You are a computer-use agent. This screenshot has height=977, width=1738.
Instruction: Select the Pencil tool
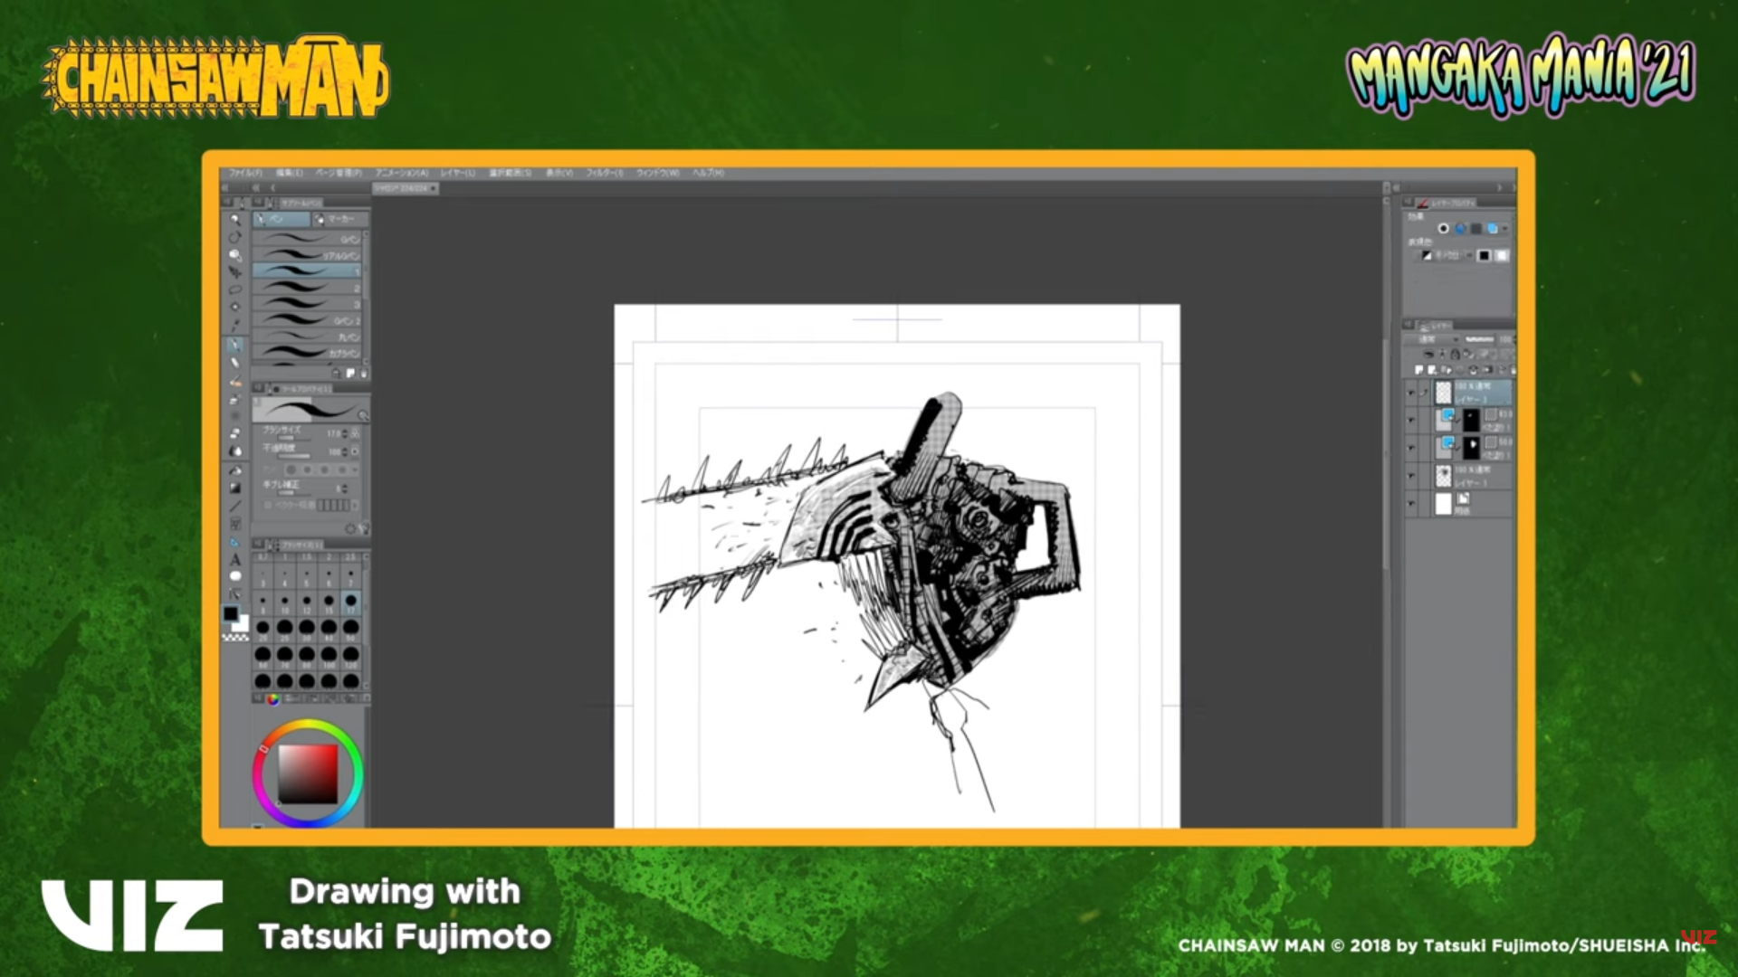(234, 363)
